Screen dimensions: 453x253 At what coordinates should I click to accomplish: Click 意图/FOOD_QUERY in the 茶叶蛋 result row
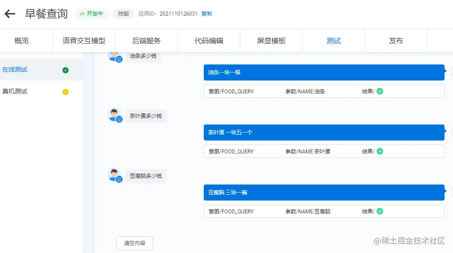tap(231, 151)
